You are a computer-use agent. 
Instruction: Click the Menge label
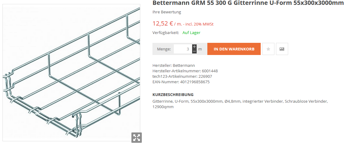[x=164, y=49]
